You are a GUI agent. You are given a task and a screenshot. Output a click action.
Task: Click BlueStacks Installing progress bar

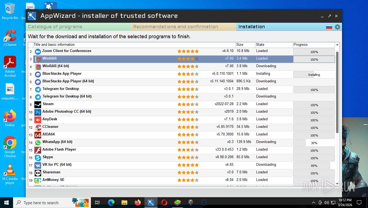314,74
